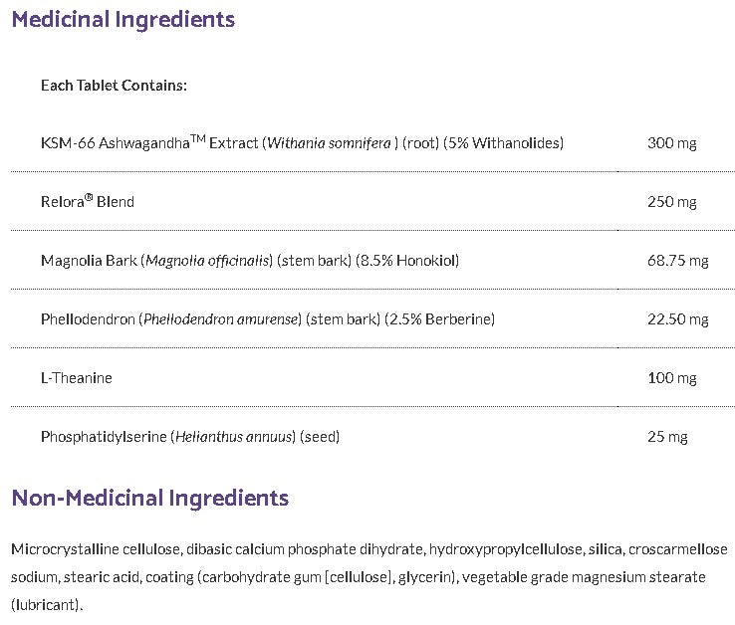The image size is (735, 625).
Task: Click the 300 mg dosage value
Action: point(671,143)
